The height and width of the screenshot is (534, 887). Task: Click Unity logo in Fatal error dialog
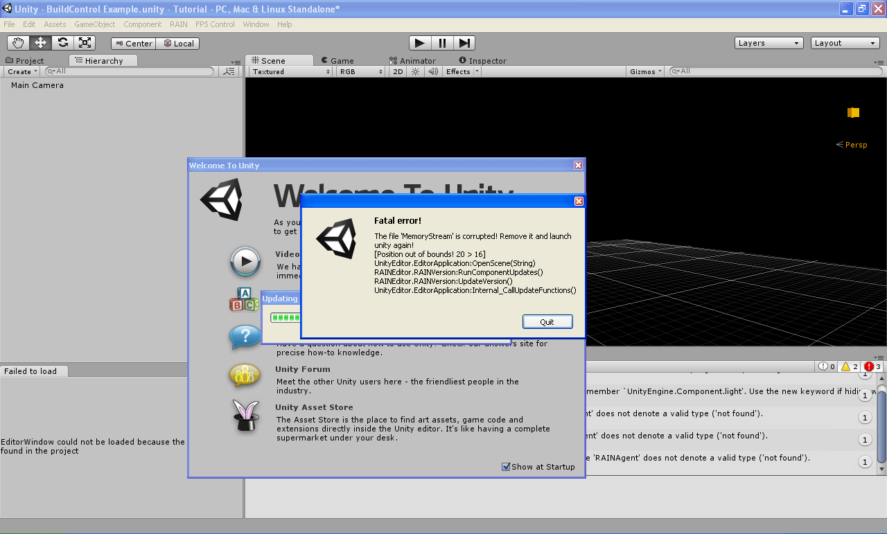(x=337, y=240)
